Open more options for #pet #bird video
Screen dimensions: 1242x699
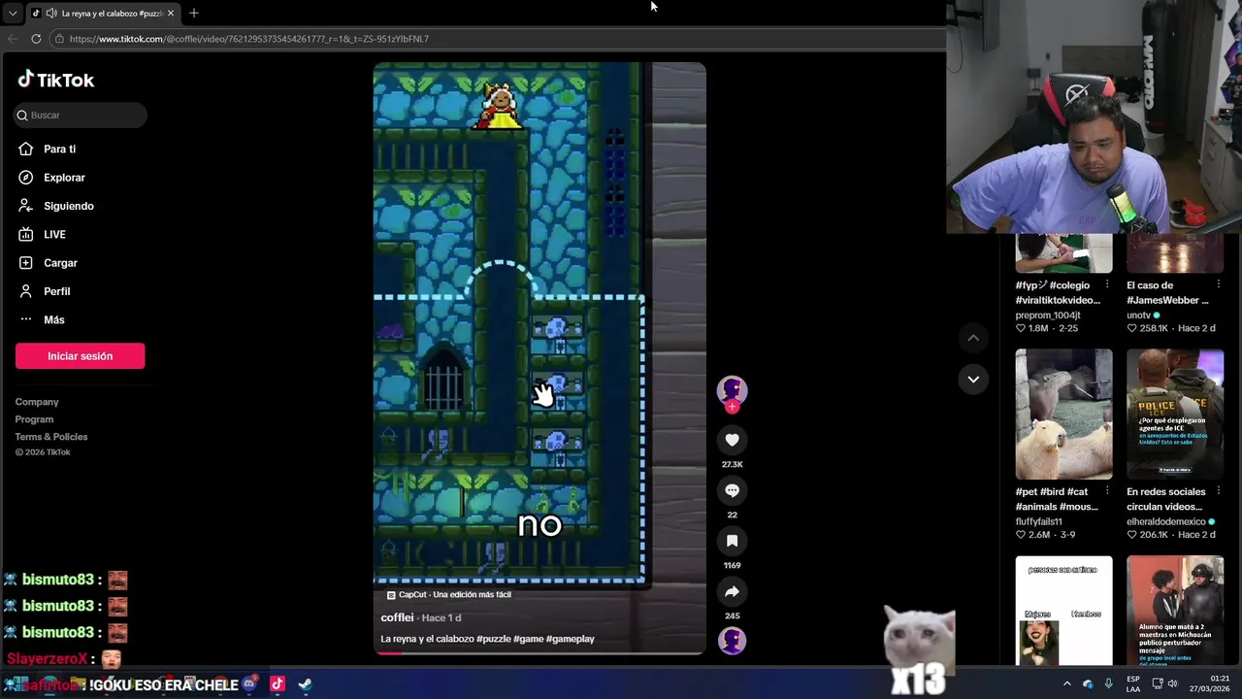pos(1107,492)
